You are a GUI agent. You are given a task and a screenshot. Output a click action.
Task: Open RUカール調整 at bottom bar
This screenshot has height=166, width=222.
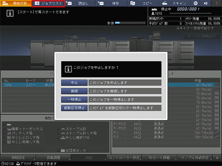pyautogui.click(x=159, y=158)
